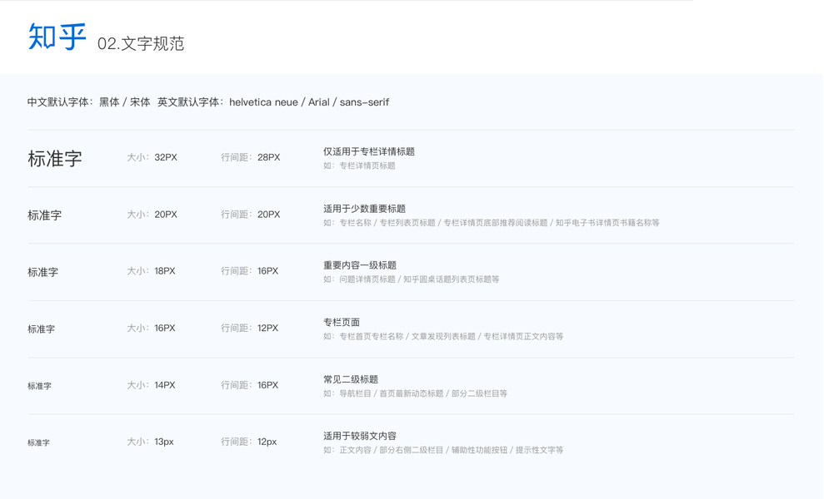The height and width of the screenshot is (499, 824).
Task: Click the 适用于少数重要标题 description
Action: coord(364,209)
